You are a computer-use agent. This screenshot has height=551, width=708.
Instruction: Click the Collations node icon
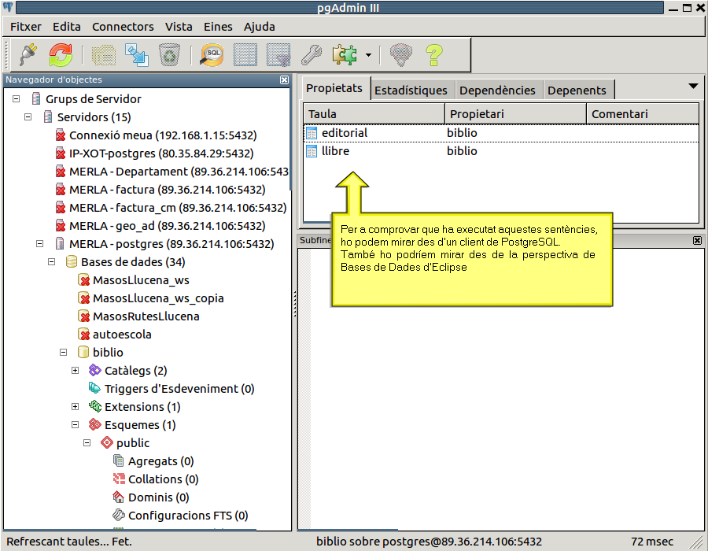pyautogui.click(x=118, y=479)
